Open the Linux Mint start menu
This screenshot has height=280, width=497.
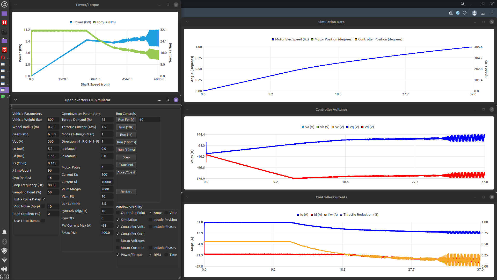coord(4,4)
